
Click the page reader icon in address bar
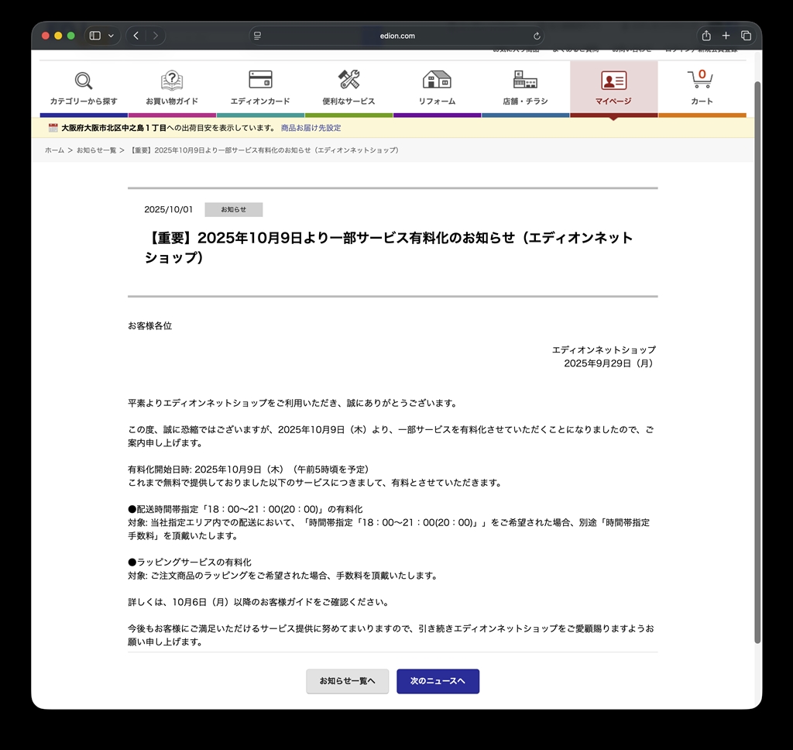point(257,36)
